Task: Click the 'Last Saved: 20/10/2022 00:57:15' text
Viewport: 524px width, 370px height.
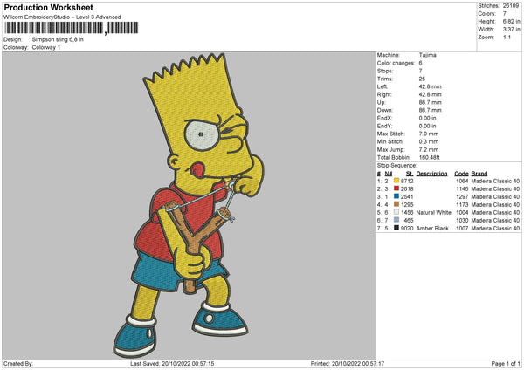Action: coord(172,363)
